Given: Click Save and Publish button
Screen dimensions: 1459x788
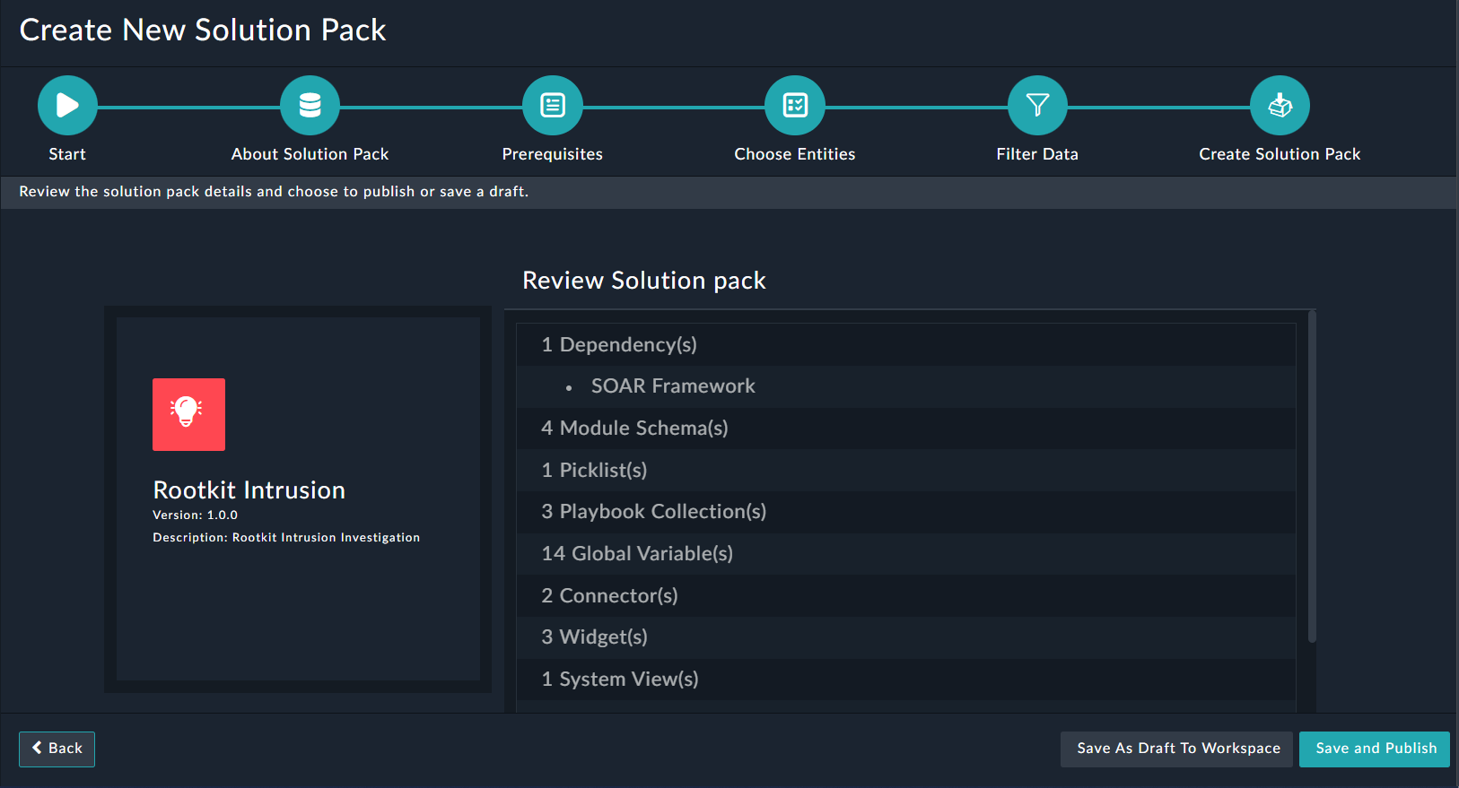Looking at the screenshot, I should (1375, 749).
